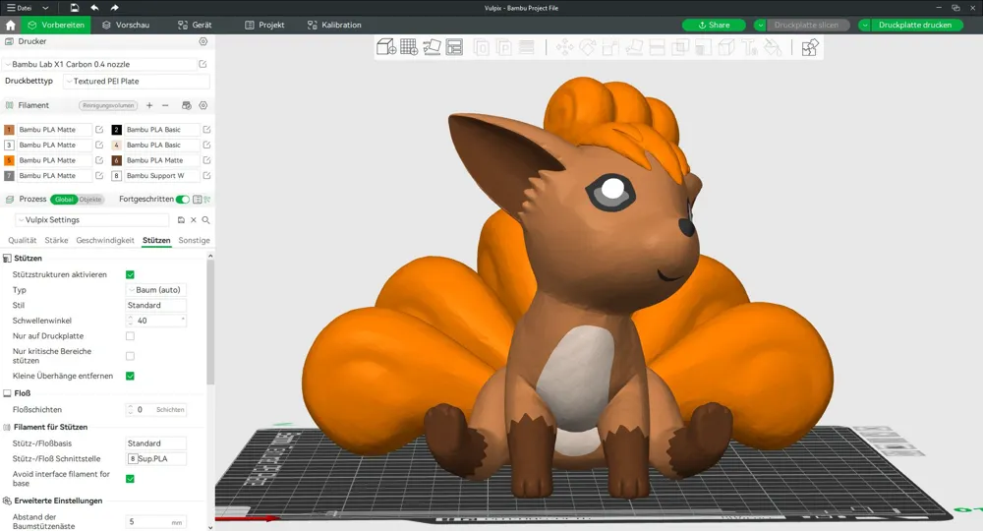Click the AMS sync filament icon
Image resolution: width=983 pixels, height=531 pixels.
pos(186,105)
